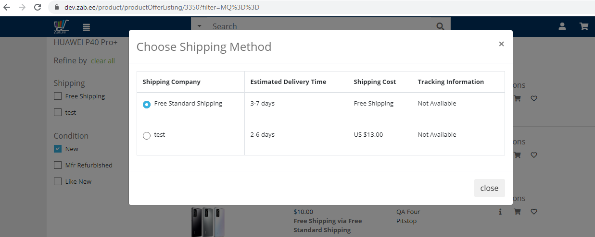Screen dimensions: 595x237
Task: Click the Huawei P40 product thumbnail
Action: [x=208, y=222]
